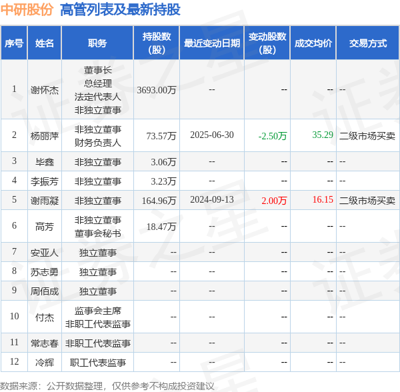Click 非独立董事 in 毕鑫's row
400x392 pixels.
pyautogui.click(x=98, y=162)
